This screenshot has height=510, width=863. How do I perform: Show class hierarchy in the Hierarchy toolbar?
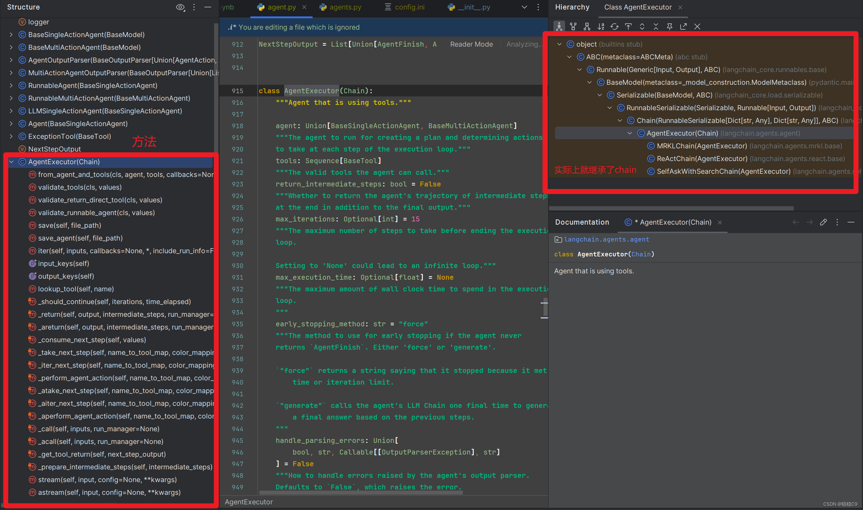point(559,26)
